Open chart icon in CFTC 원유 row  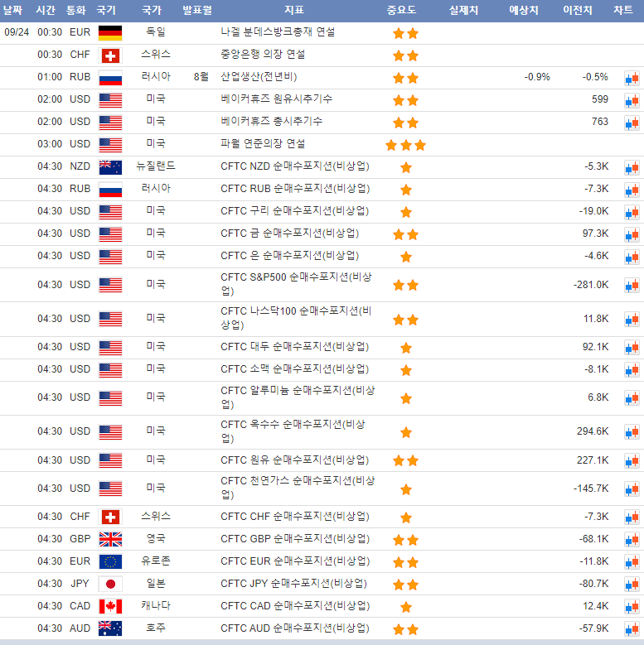632,460
